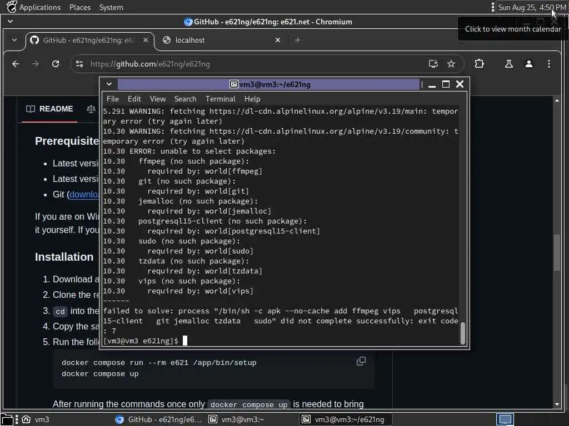Click the Installation heading
This screenshot has height=426, width=569.
click(64, 257)
